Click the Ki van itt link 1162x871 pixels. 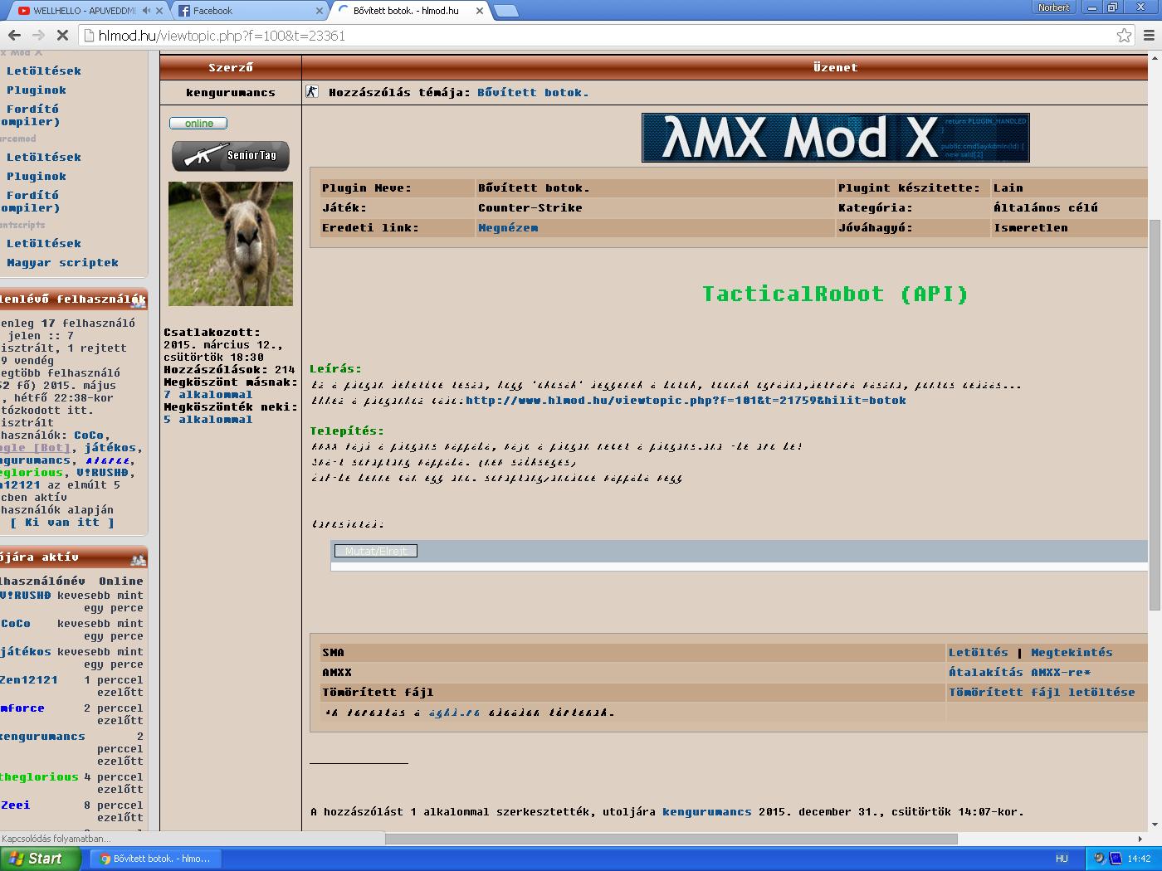(62, 523)
